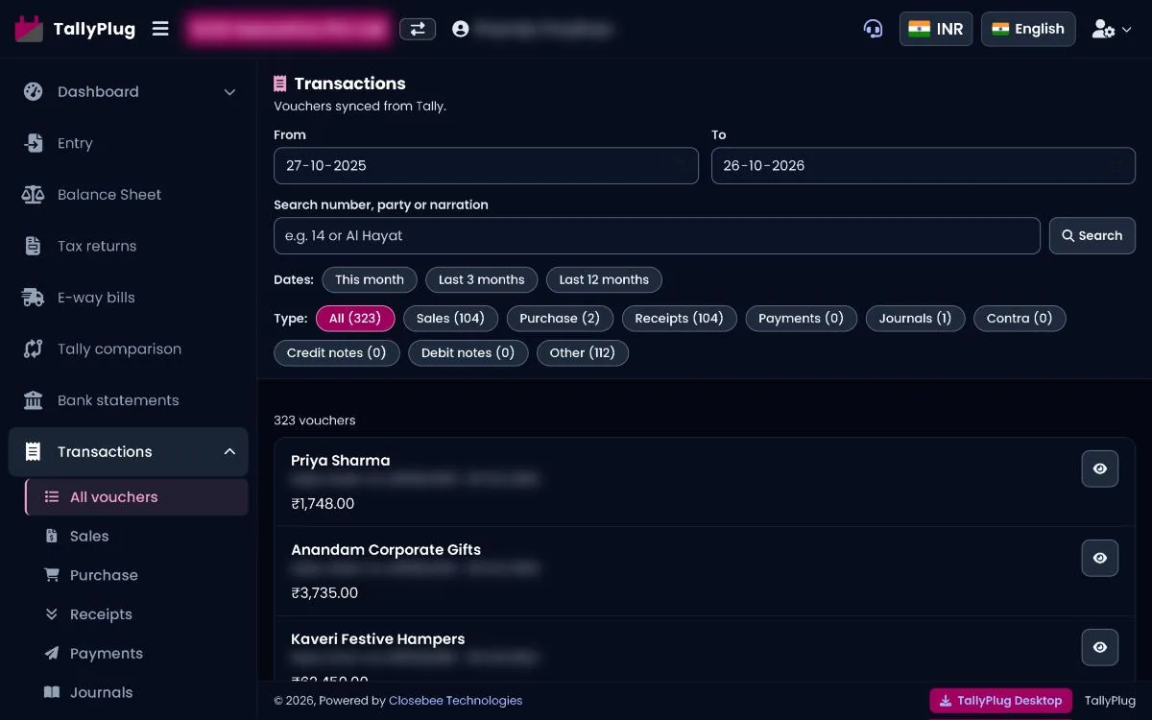Open Bank statements page
1152x720 pixels.
click(x=128, y=400)
